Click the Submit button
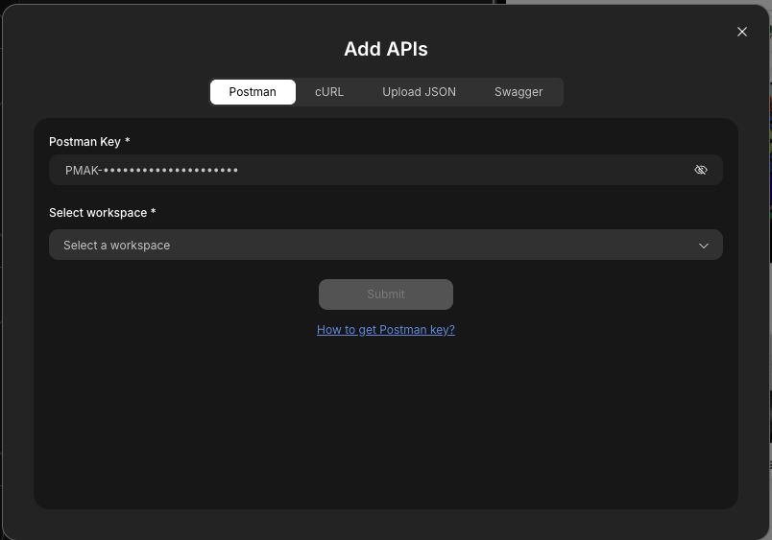Viewport: 772px width, 540px height. (385, 294)
